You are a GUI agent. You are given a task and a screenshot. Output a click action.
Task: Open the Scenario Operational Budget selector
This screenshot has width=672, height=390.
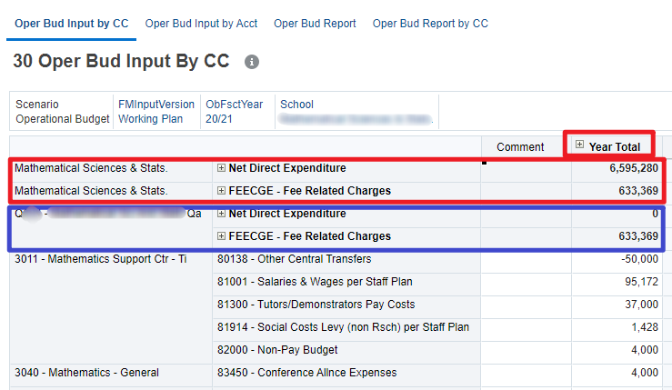point(60,112)
